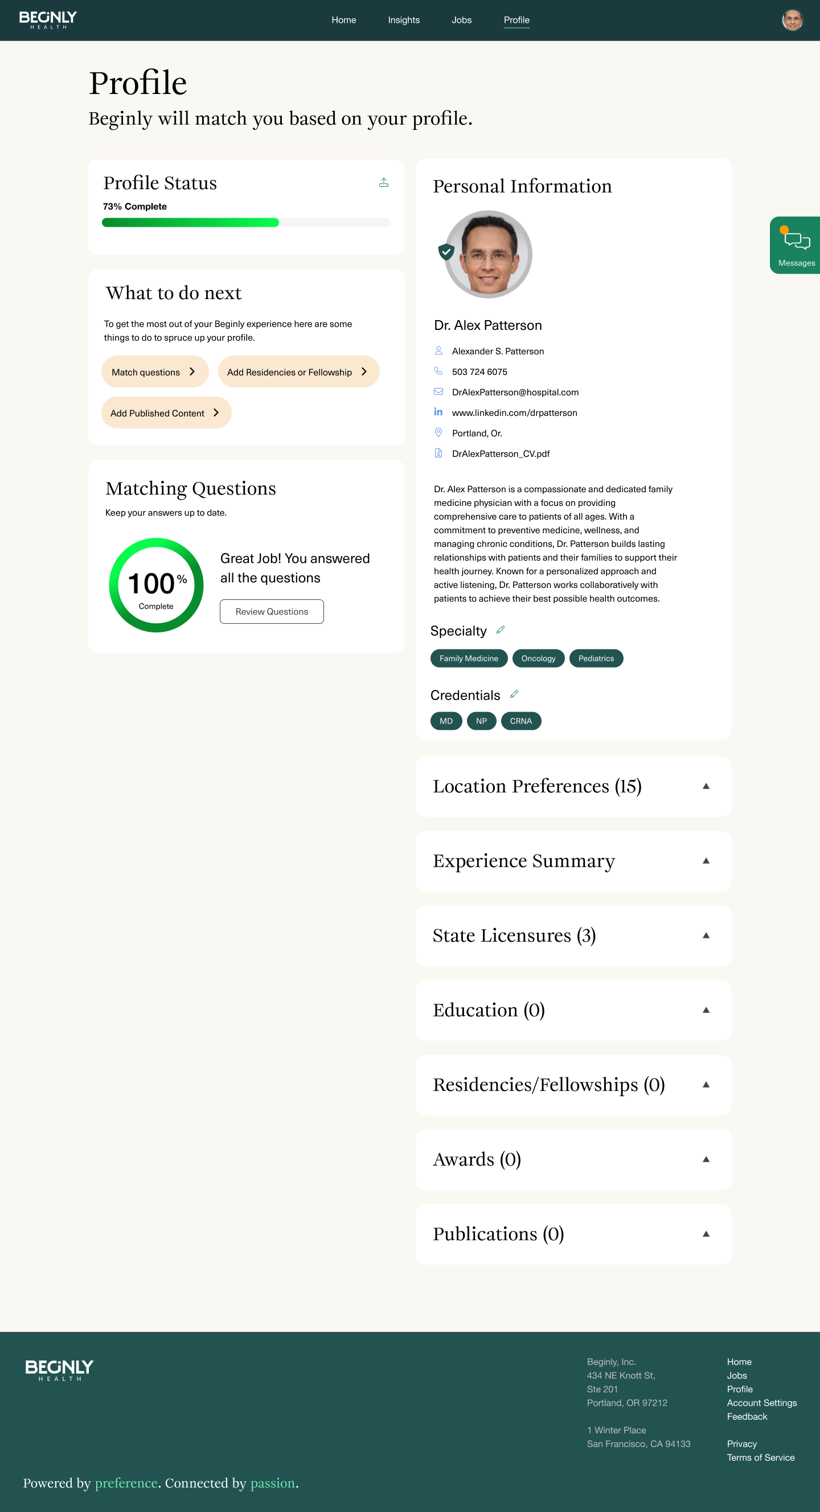The width and height of the screenshot is (820, 1512).
Task: Click the LinkedIn icon in Personal Information
Action: [438, 412]
